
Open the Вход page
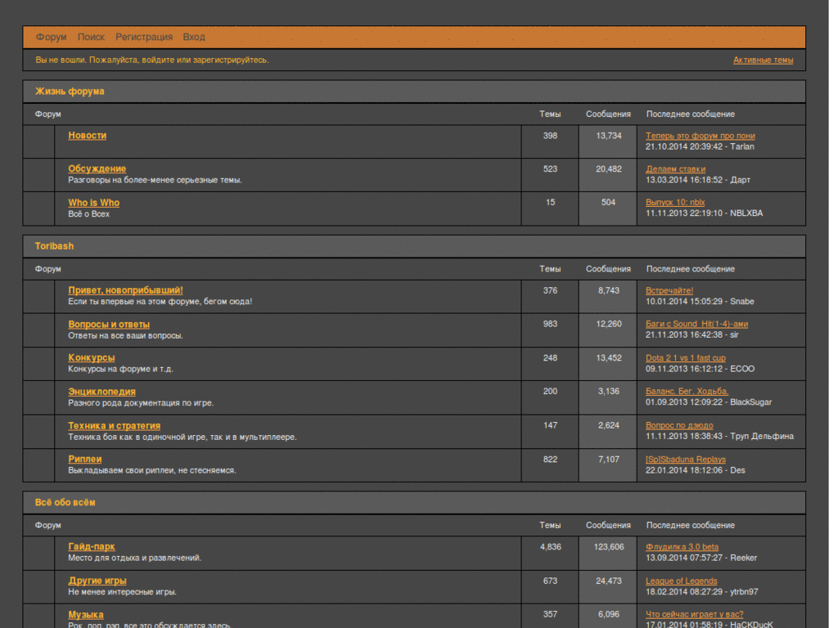[x=194, y=37]
